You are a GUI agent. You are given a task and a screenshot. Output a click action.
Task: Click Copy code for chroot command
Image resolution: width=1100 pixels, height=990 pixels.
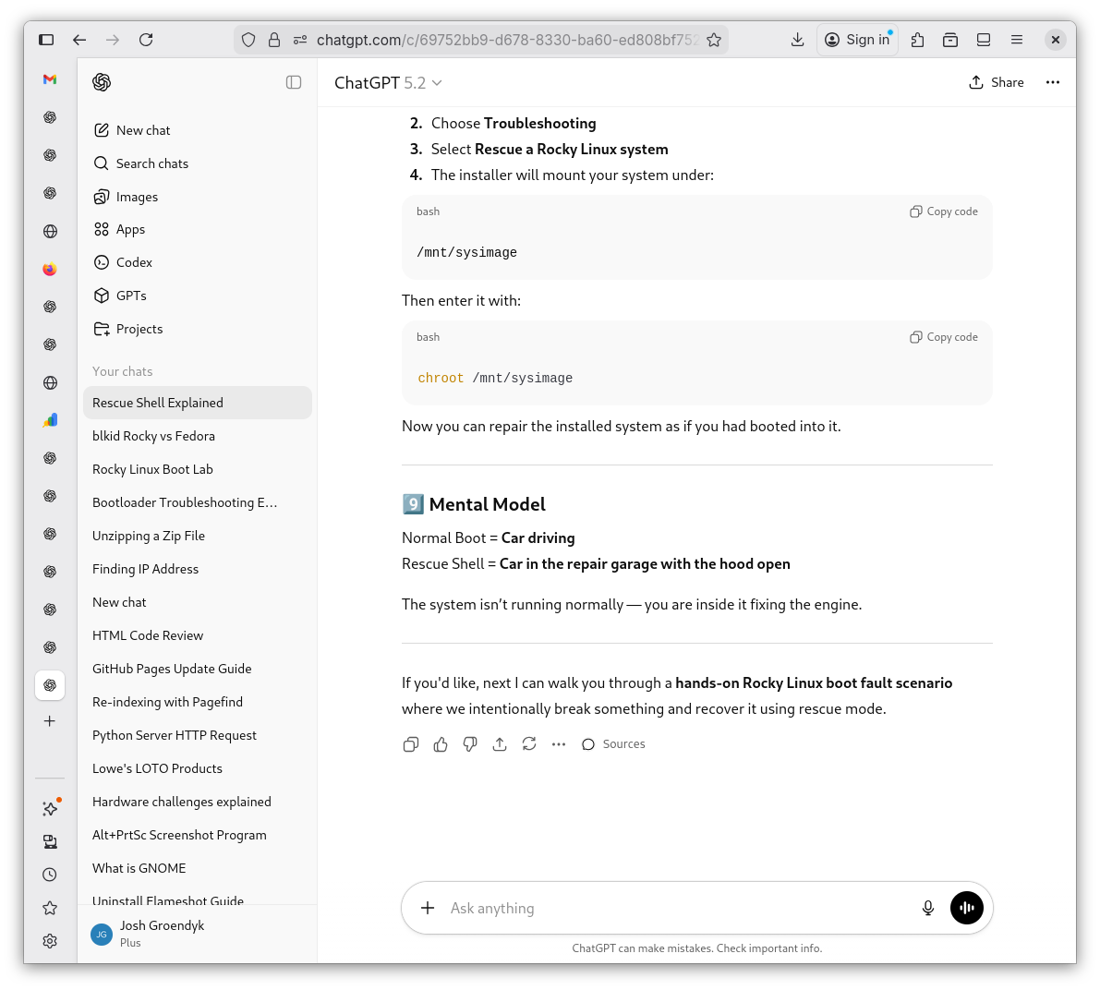[x=944, y=337]
